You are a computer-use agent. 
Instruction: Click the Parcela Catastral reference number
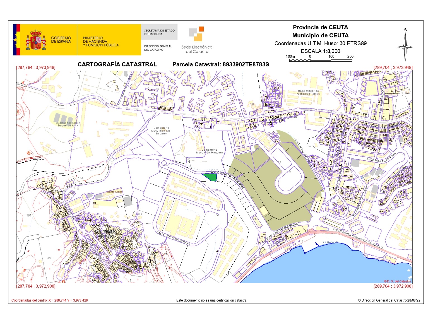(246, 64)
